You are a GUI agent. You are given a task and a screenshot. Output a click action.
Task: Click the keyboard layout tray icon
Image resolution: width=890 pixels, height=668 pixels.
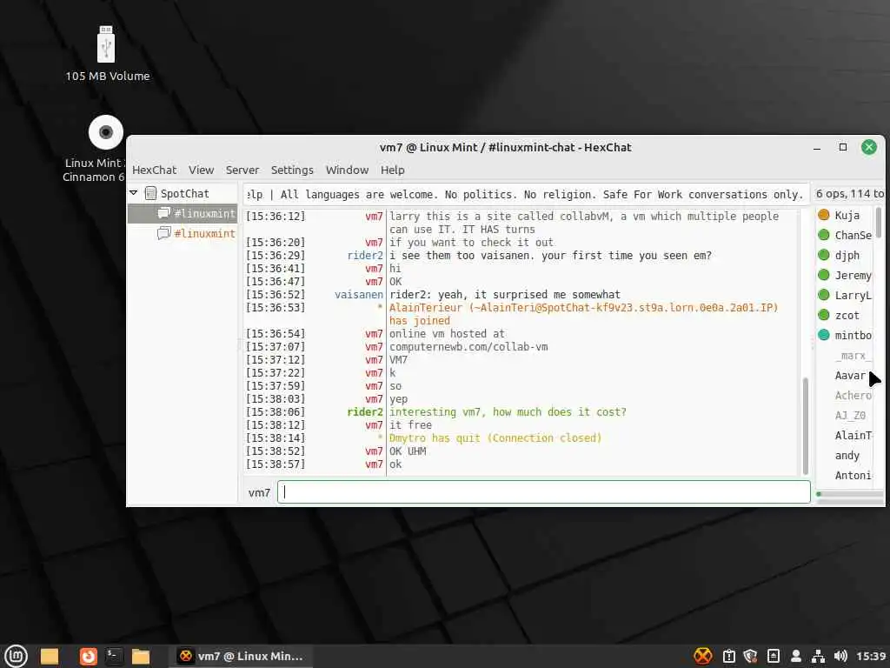point(773,656)
